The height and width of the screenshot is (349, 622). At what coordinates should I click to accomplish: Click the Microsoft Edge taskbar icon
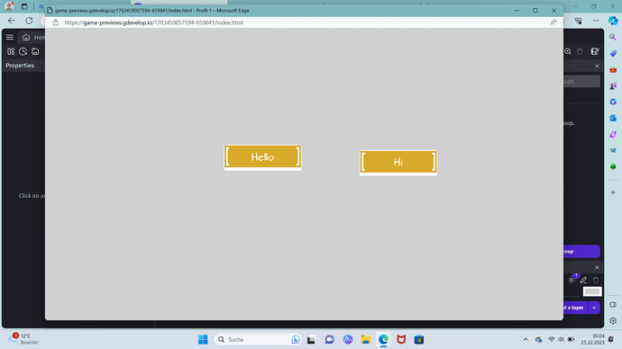pos(383,339)
